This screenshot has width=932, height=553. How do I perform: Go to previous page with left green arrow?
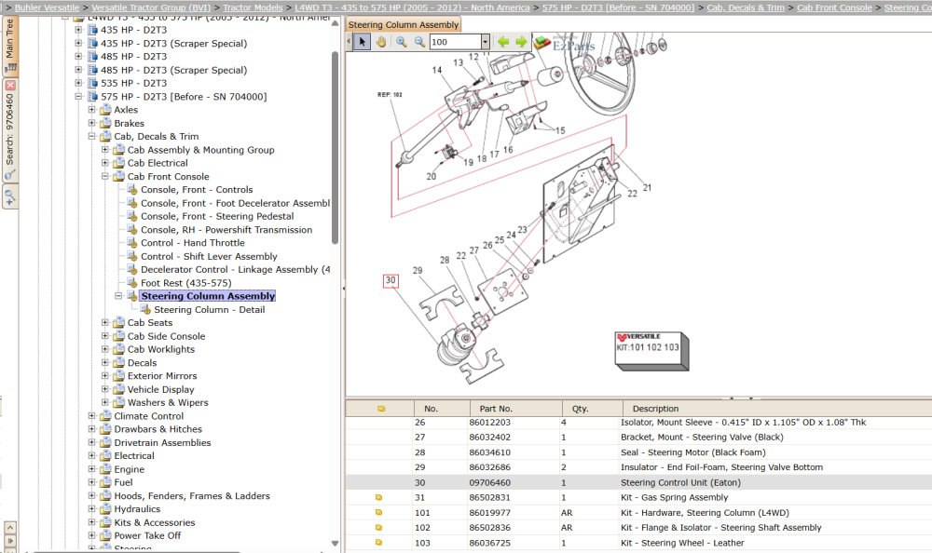click(x=503, y=42)
